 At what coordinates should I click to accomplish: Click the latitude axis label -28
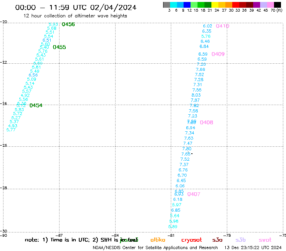coord(3,188)
